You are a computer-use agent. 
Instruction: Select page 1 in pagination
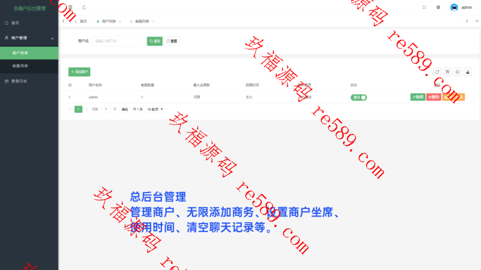(x=79, y=109)
